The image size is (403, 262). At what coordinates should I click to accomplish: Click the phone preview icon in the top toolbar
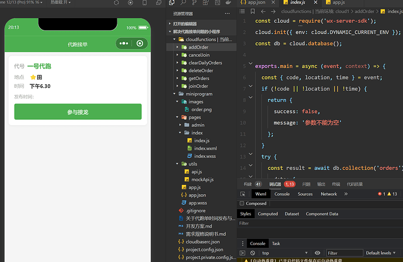coord(145,2)
